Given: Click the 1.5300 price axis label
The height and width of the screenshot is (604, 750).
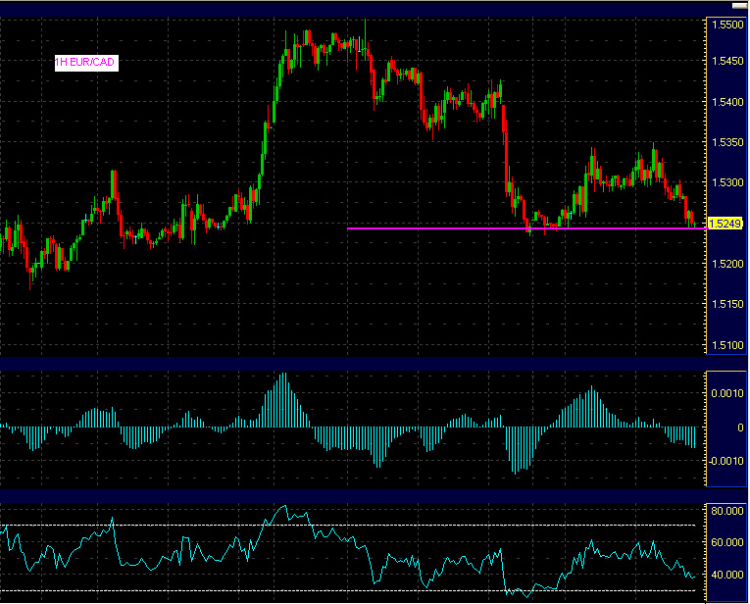Looking at the screenshot, I should coord(727,182).
